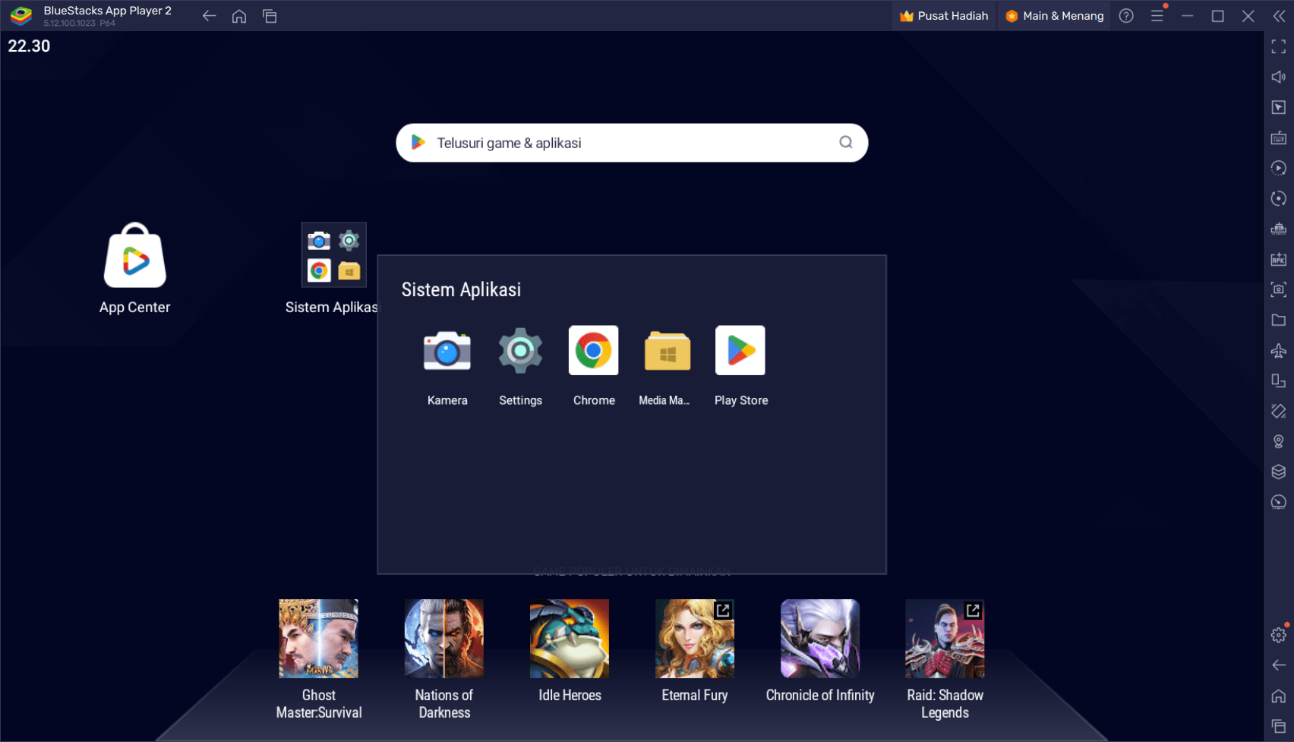The width and height of the screenshot is (1294, 742).
Task: Launch the Play Store app
Action: click(740, 351)
